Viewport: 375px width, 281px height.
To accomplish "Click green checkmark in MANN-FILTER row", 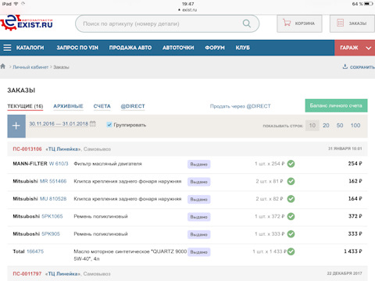I will [x=291, y=164].
